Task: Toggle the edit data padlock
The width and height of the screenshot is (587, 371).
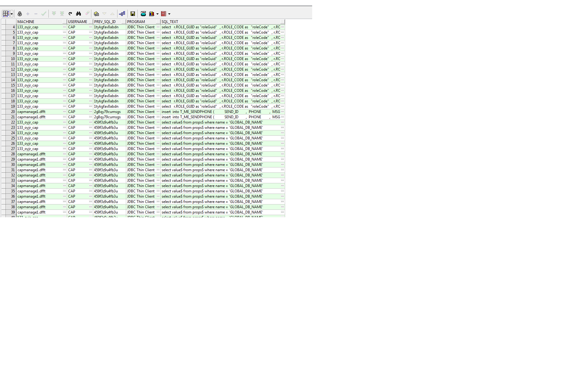Action: click(20, 14)
